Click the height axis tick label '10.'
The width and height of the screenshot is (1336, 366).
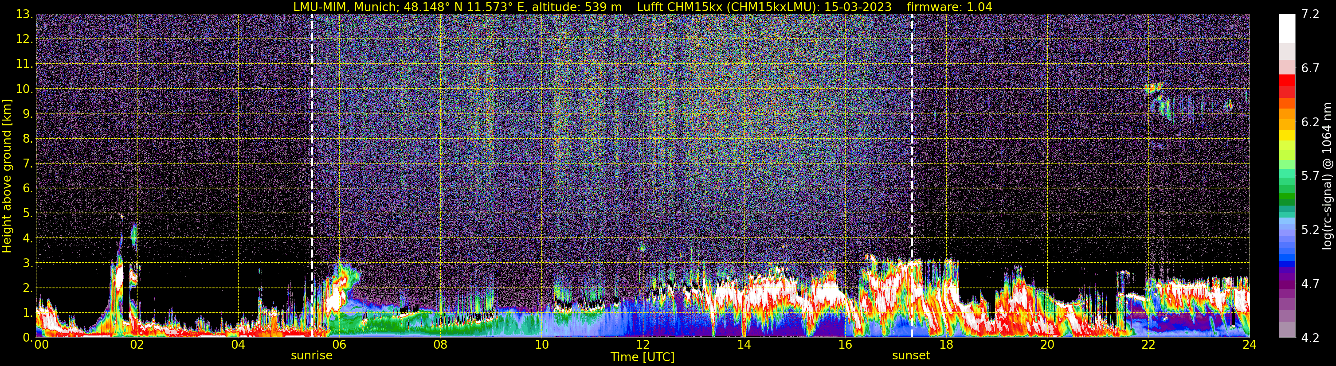pyautogui.click(x=24, y=89)
